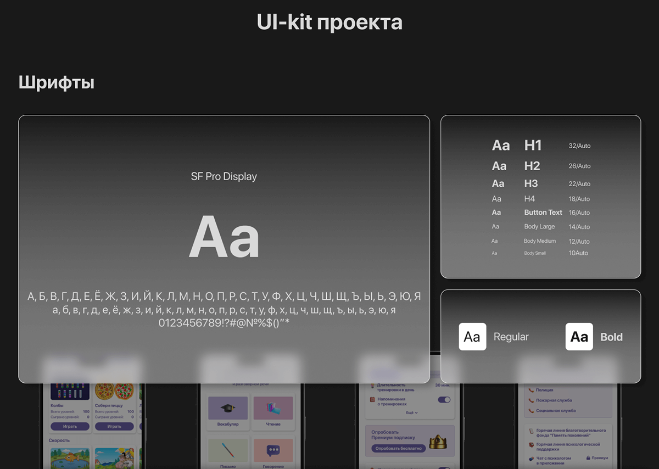Open the Говорение speech bubble card
The width and height of the screenshot is (659, 469).
(x=273, y=453)
